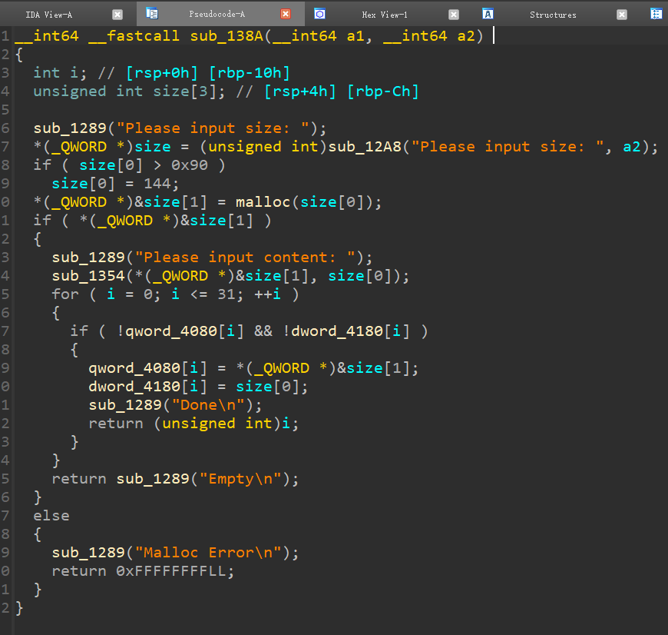Screen dimensions: 668x635
Task: Click the Structures tab icon
Action: [x=488, y=14]
